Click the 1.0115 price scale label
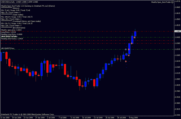 (x=178, y=73)
